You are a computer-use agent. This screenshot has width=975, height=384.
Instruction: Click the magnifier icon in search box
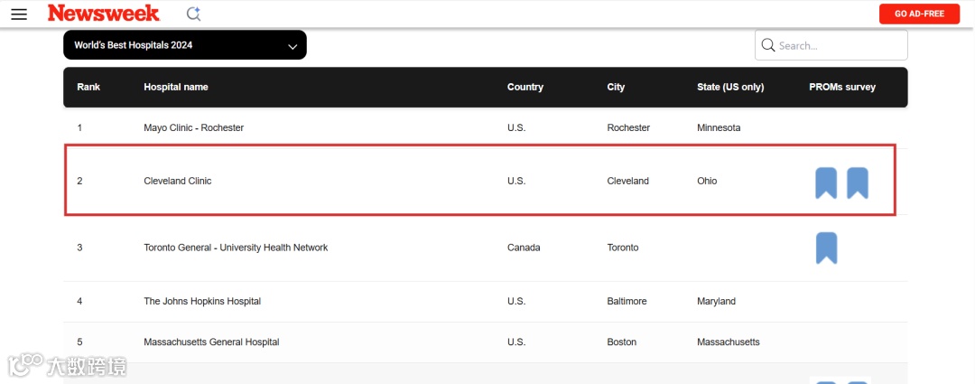point(768,45)
